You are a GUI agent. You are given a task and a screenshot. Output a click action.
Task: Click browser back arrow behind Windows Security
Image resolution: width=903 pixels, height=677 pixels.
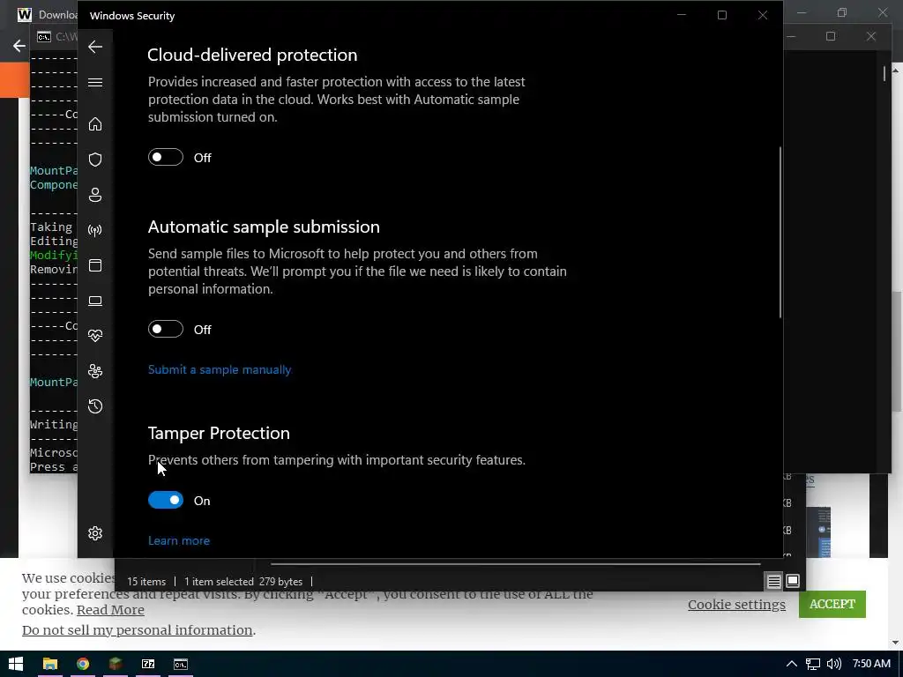pyautogui.click(x=19, y=46)
